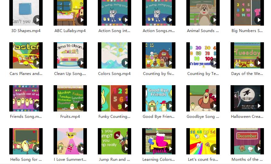Screen dimensions: 271x164
Task: Select the Cars Planes video thumbnail
Action: pos(26,55)
